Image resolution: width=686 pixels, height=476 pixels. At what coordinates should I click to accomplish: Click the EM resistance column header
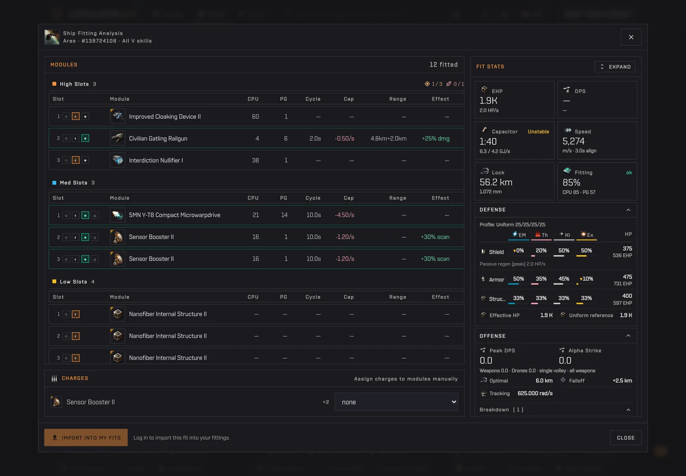[x=519, y=235]
